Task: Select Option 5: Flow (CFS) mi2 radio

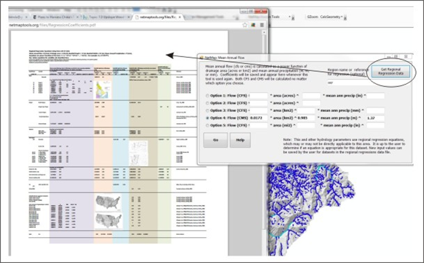Action: pyautogui.click(x=207, y=125)
